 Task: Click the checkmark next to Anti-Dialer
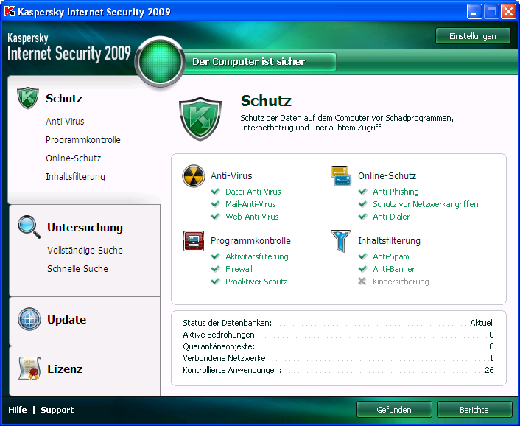pos(363,217)
